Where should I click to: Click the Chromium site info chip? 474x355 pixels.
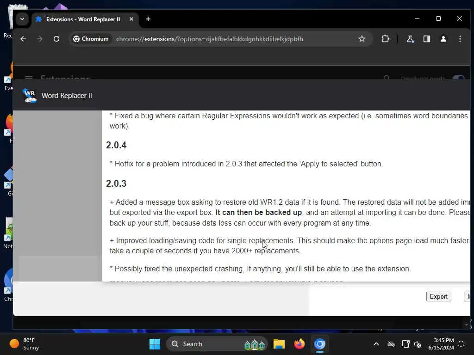point(91,39)
